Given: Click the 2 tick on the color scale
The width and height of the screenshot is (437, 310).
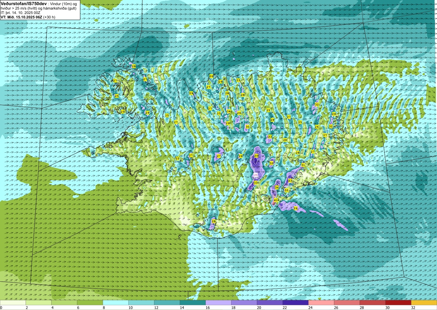Looking at the screenshot, I should 27,308.
